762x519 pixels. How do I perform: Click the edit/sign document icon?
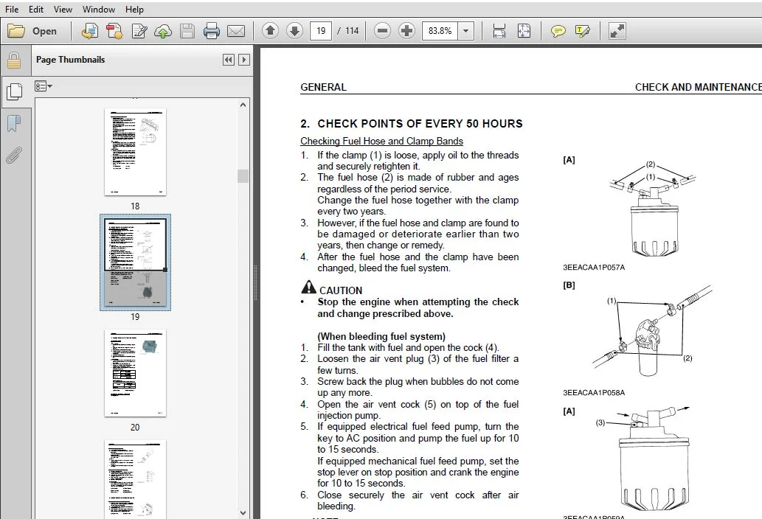139,31
